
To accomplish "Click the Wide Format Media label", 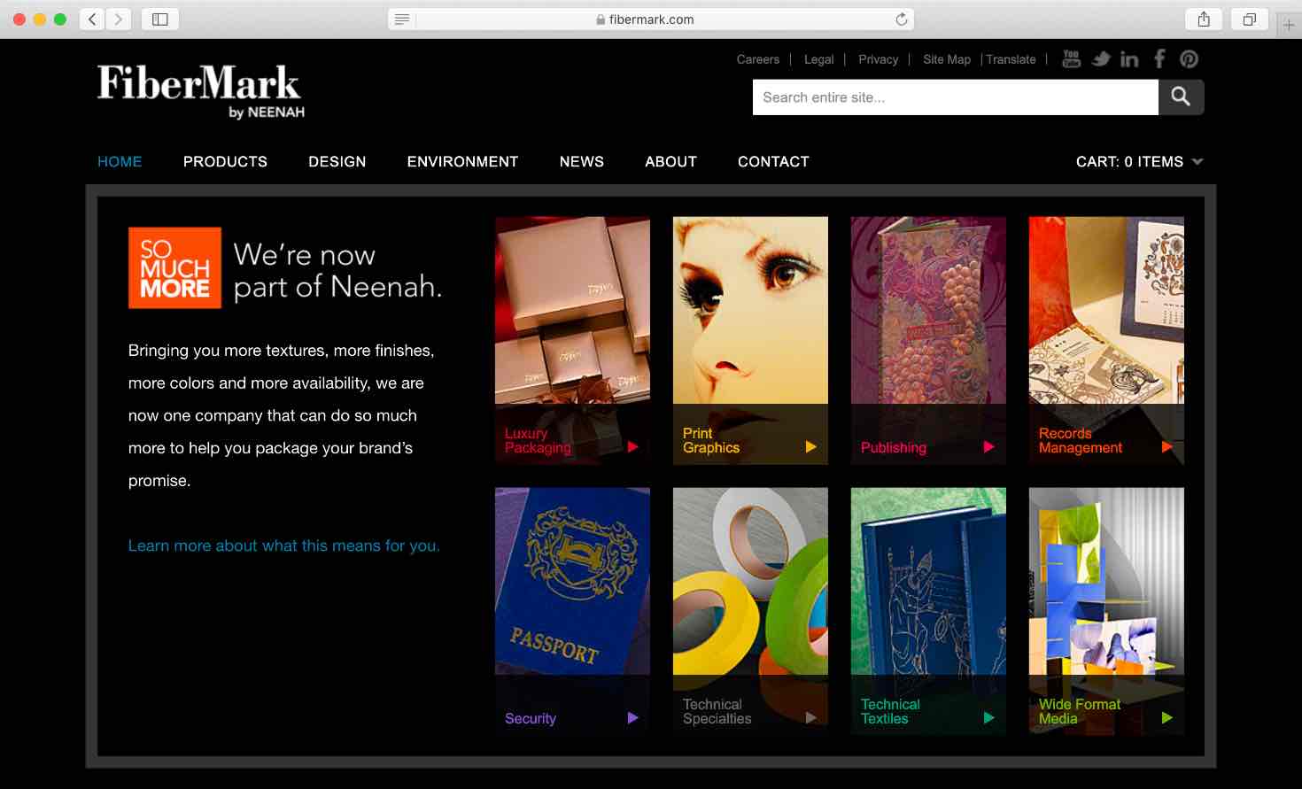I will click(1080, 712).
